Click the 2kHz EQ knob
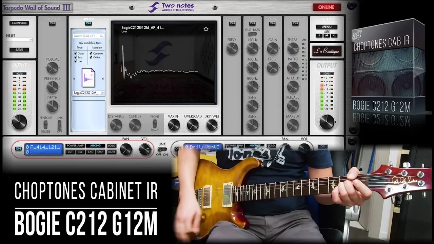Screen dimensions: 434x244 pyautogui.click(x=252, y=106)
